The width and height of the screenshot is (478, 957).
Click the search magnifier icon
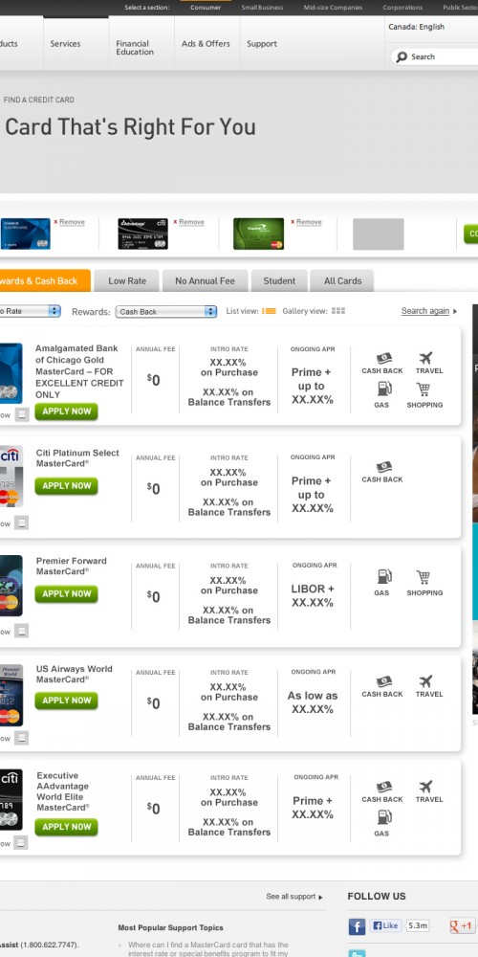402,56
